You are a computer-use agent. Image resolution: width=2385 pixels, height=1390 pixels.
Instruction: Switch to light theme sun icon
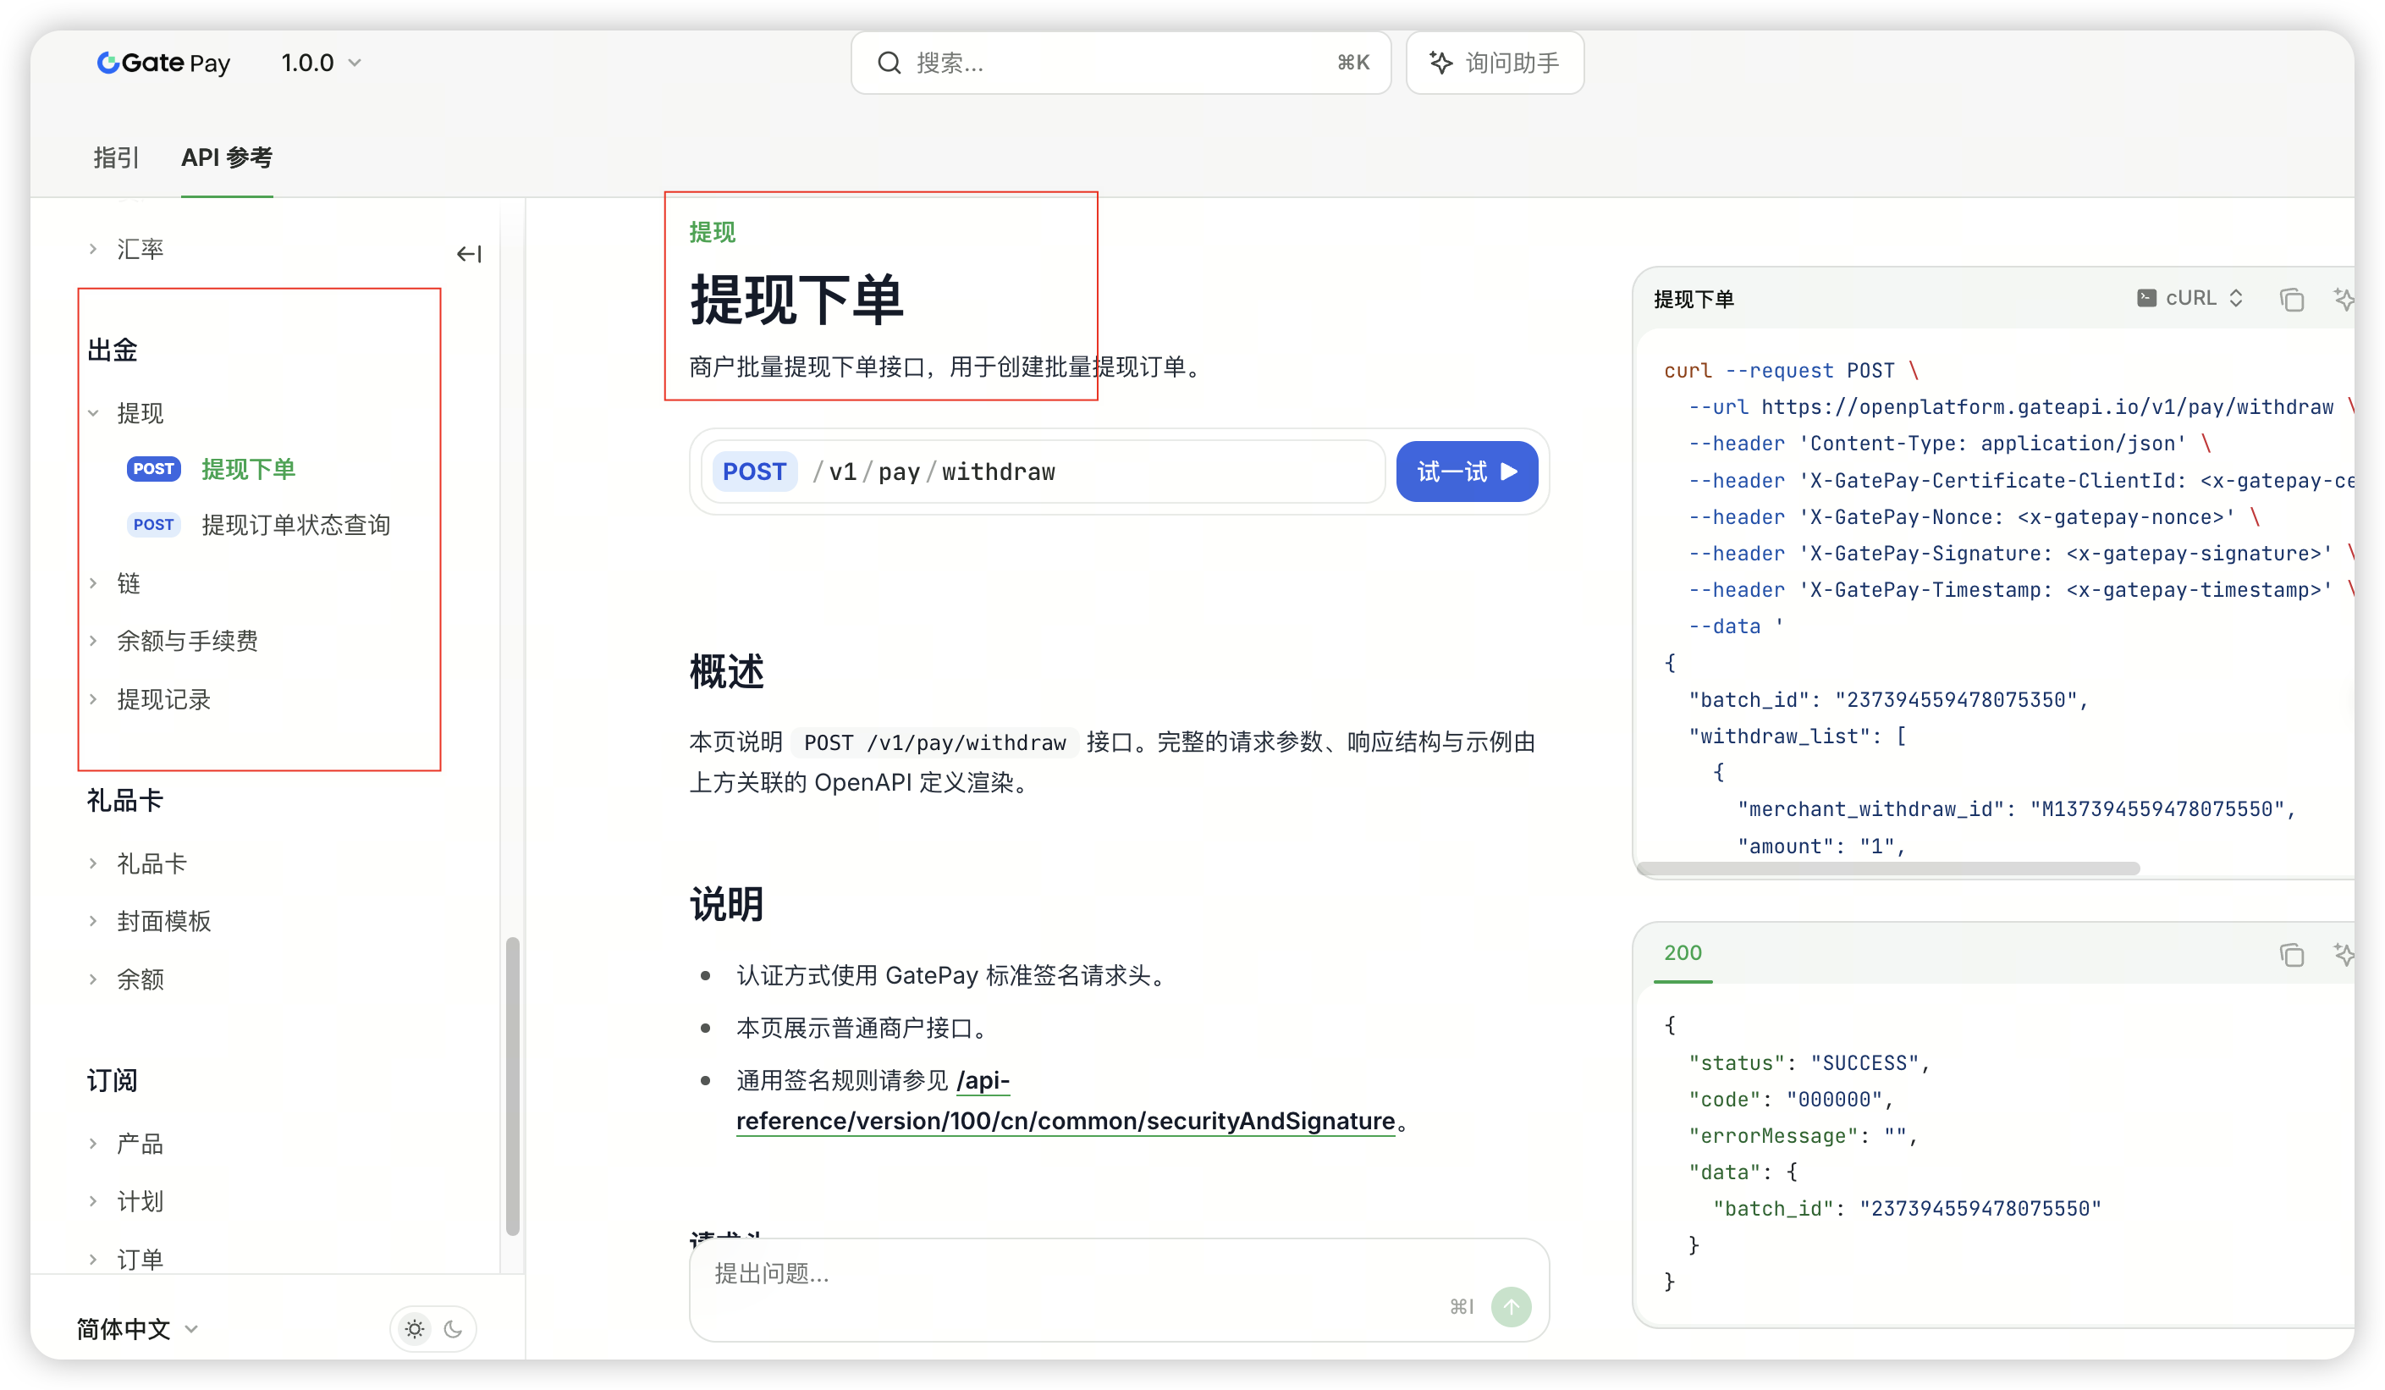coord(415,1328)
